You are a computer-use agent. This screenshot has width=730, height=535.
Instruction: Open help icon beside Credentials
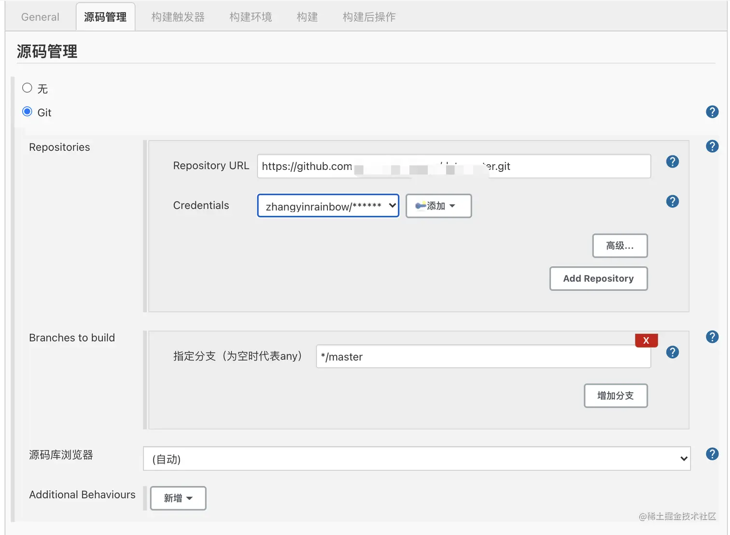coord(673,201)
